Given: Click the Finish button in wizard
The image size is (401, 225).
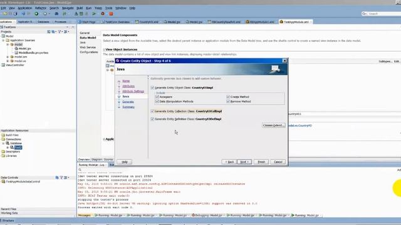Looking at the screenshot, I should coord(261,162).
